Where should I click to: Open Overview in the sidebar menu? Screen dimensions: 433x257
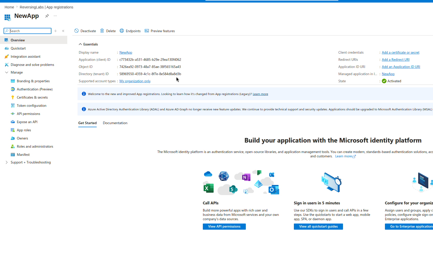pyautogui.click(x=34, y=40)
